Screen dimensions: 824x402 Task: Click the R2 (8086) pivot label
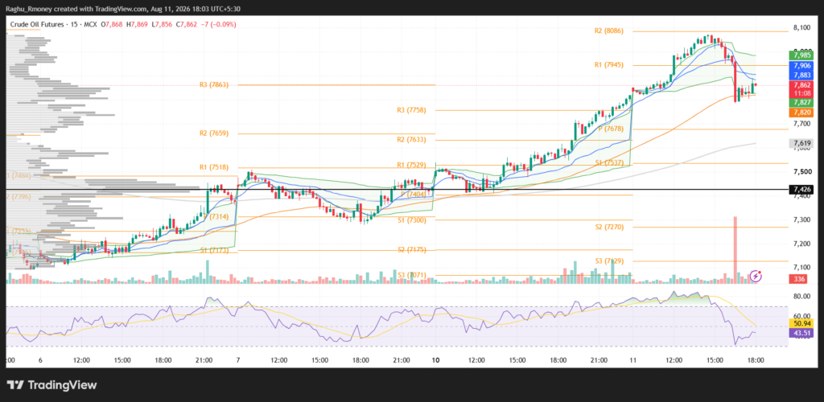[609, 31]
